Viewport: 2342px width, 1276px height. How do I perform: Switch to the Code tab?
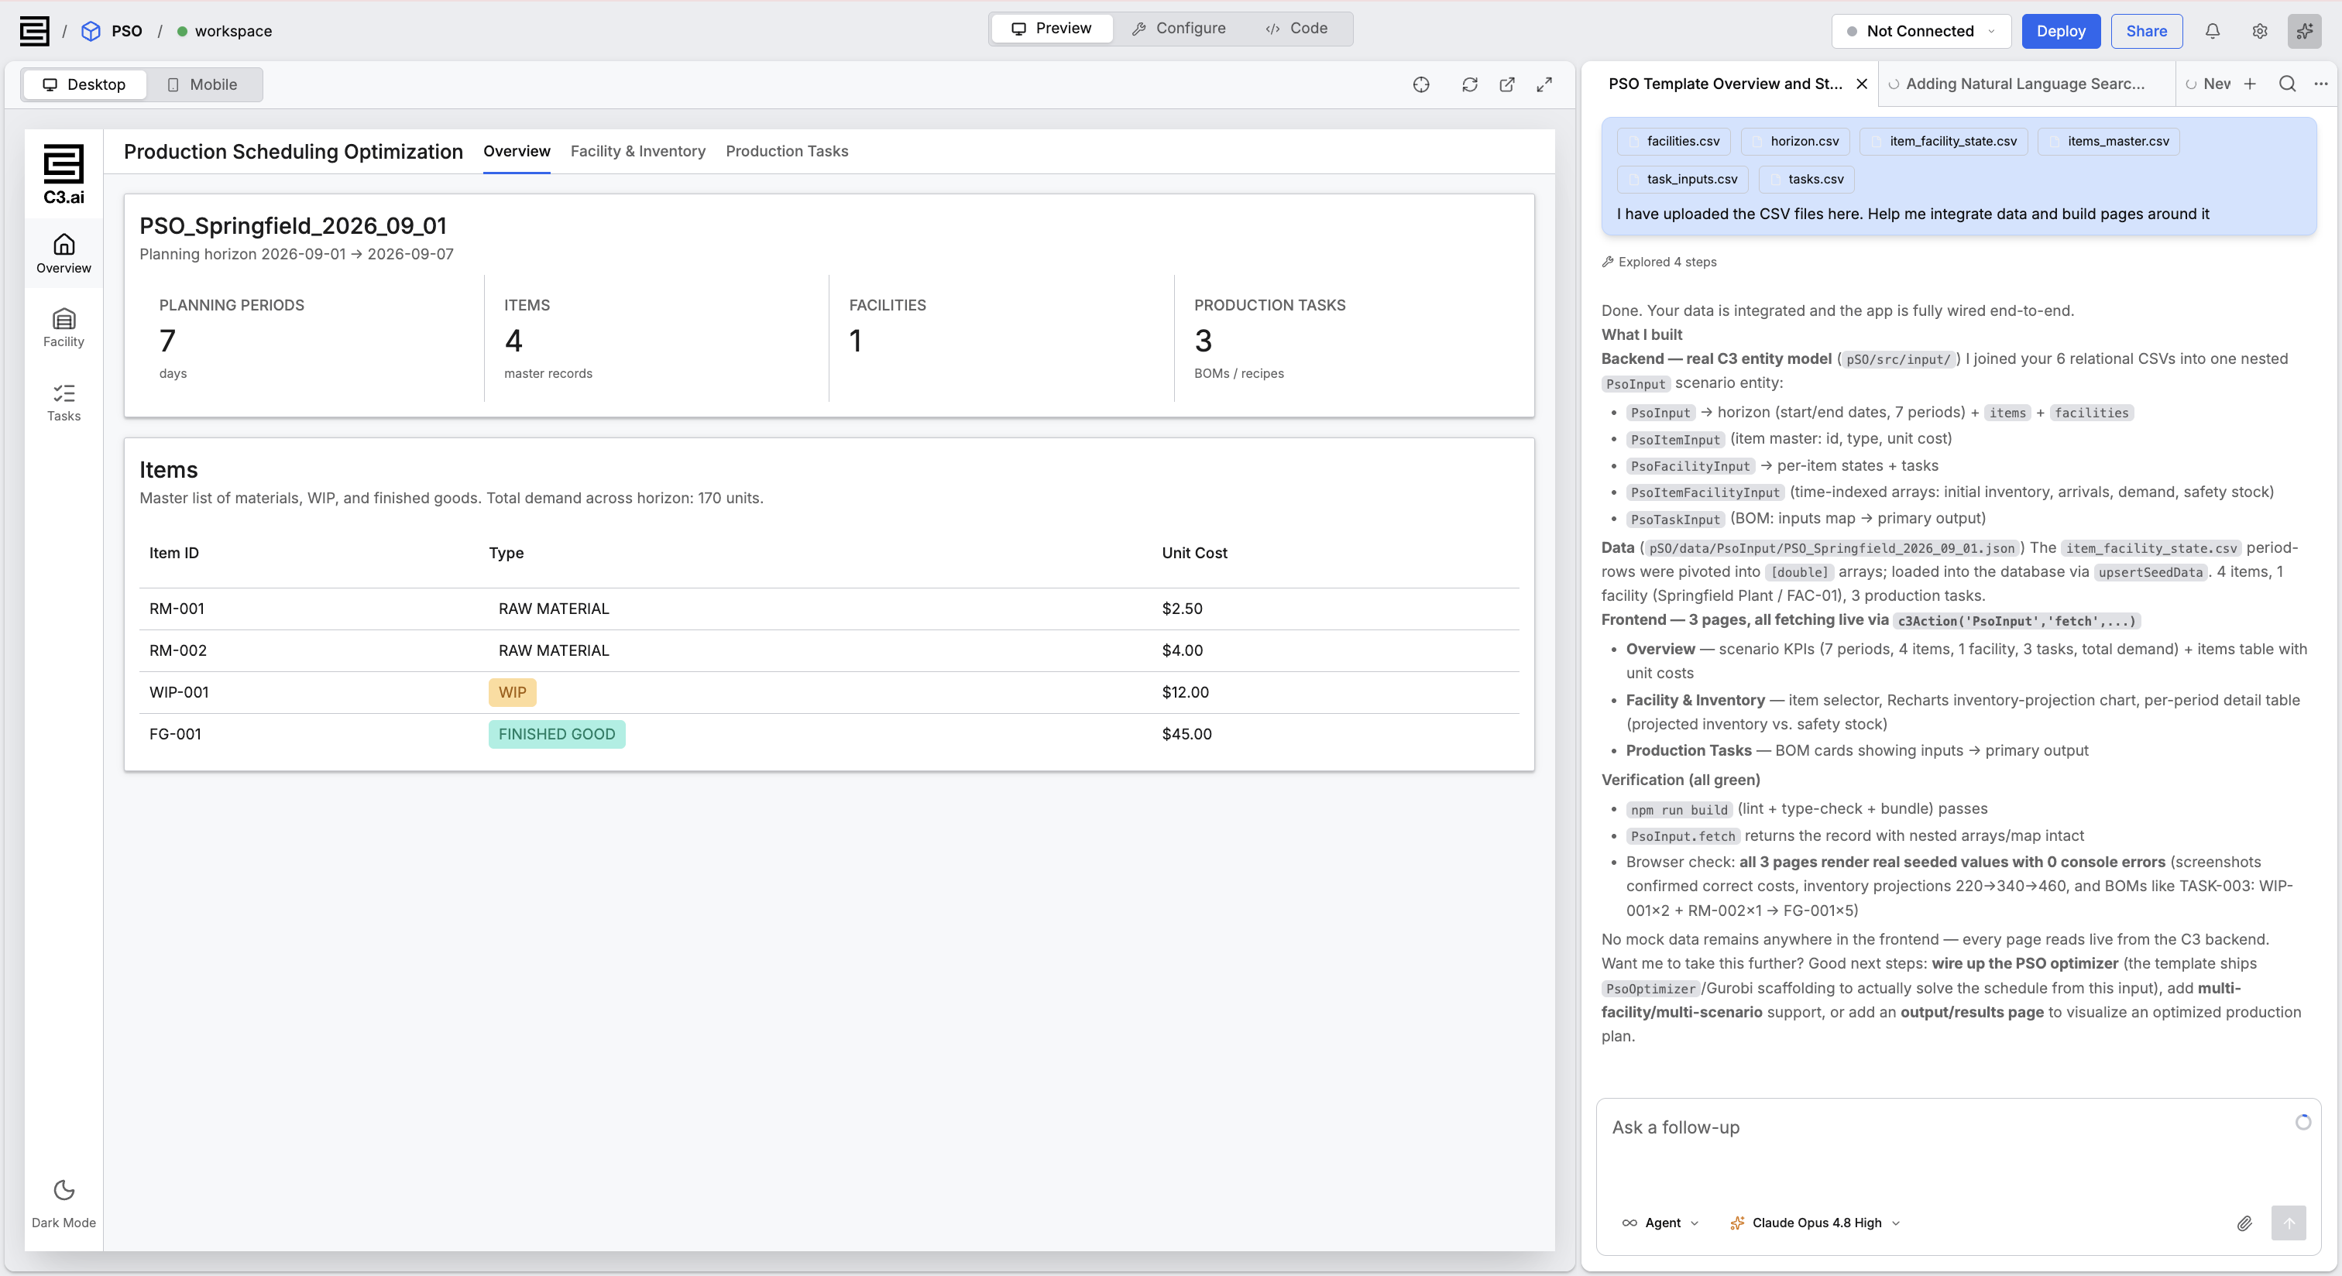click(x=1296, y=28)
